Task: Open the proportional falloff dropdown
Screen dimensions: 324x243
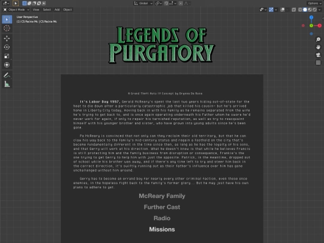Action: point(187,4)
